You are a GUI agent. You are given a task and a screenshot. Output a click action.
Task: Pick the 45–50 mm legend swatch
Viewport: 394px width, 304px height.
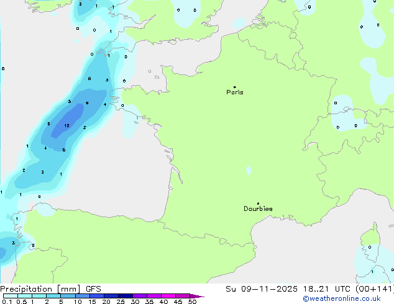coord(183,296)
